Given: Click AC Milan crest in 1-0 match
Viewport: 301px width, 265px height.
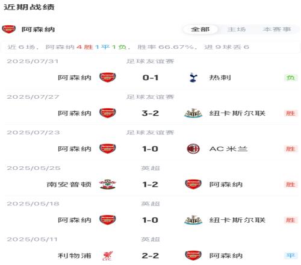Looking at the screenshot, I should point(193,149).
